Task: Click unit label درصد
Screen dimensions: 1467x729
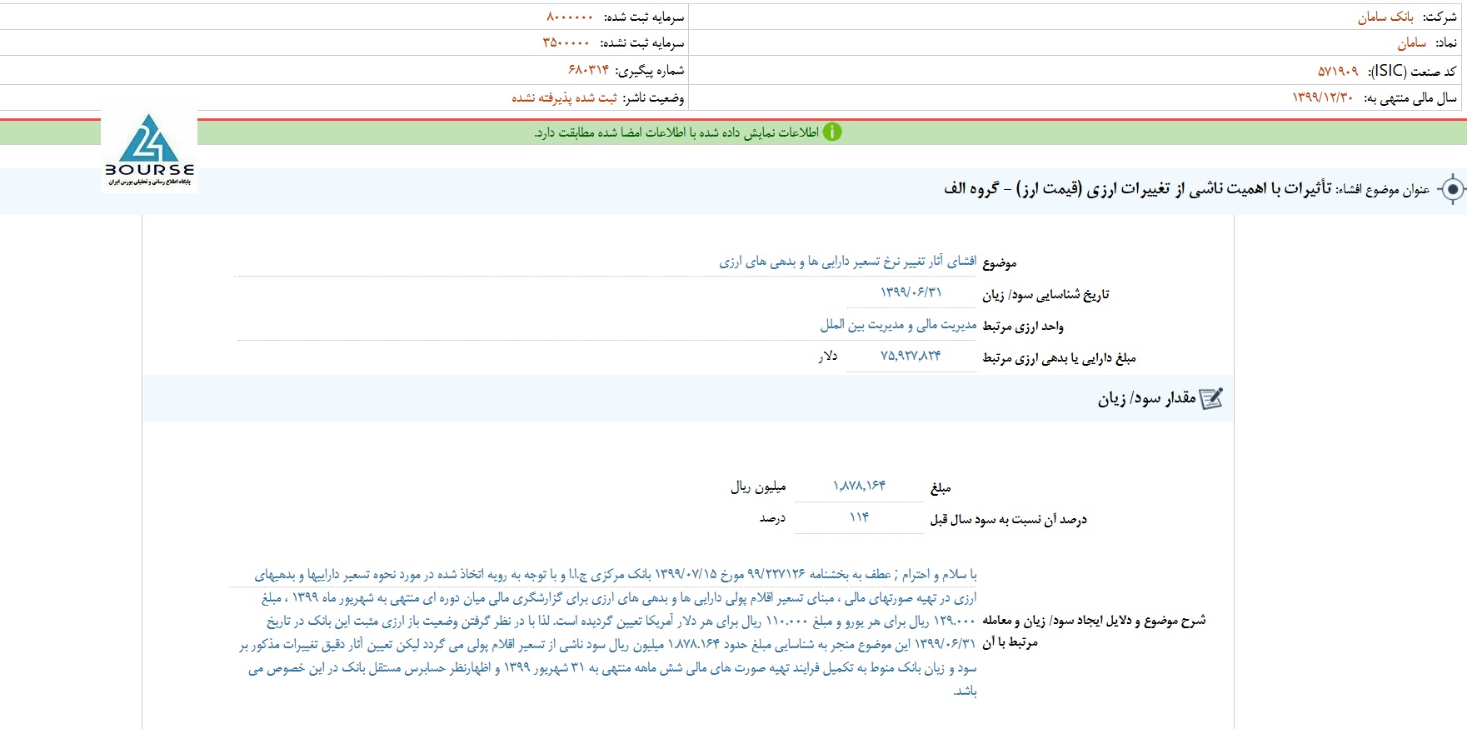Action: pos(772,518)
